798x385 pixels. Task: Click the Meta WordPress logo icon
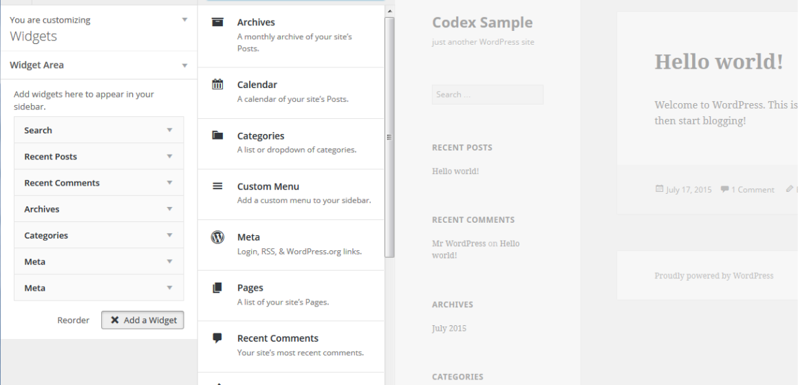click(218, 237)
